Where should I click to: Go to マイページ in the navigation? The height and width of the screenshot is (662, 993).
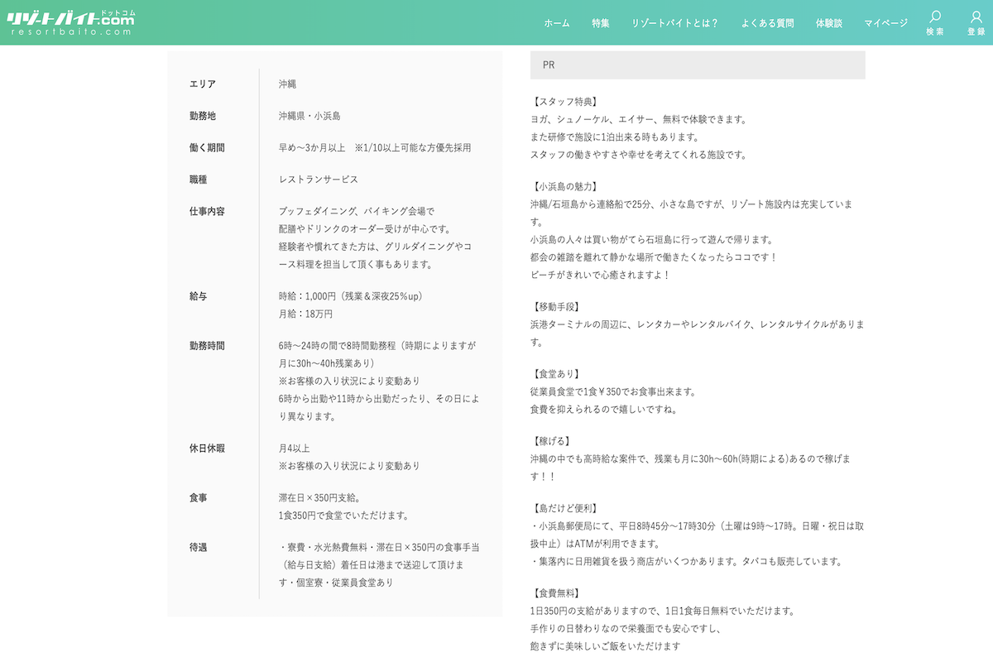(886, 23)
